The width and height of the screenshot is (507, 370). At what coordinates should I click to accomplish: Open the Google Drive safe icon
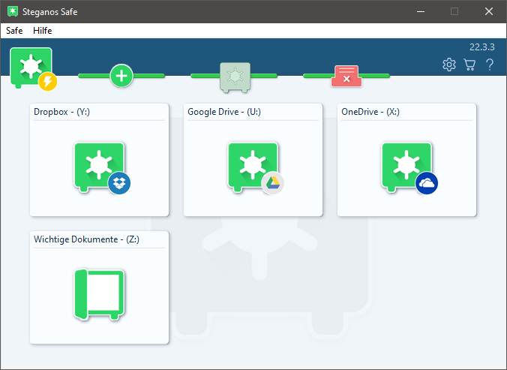[256, 167]
